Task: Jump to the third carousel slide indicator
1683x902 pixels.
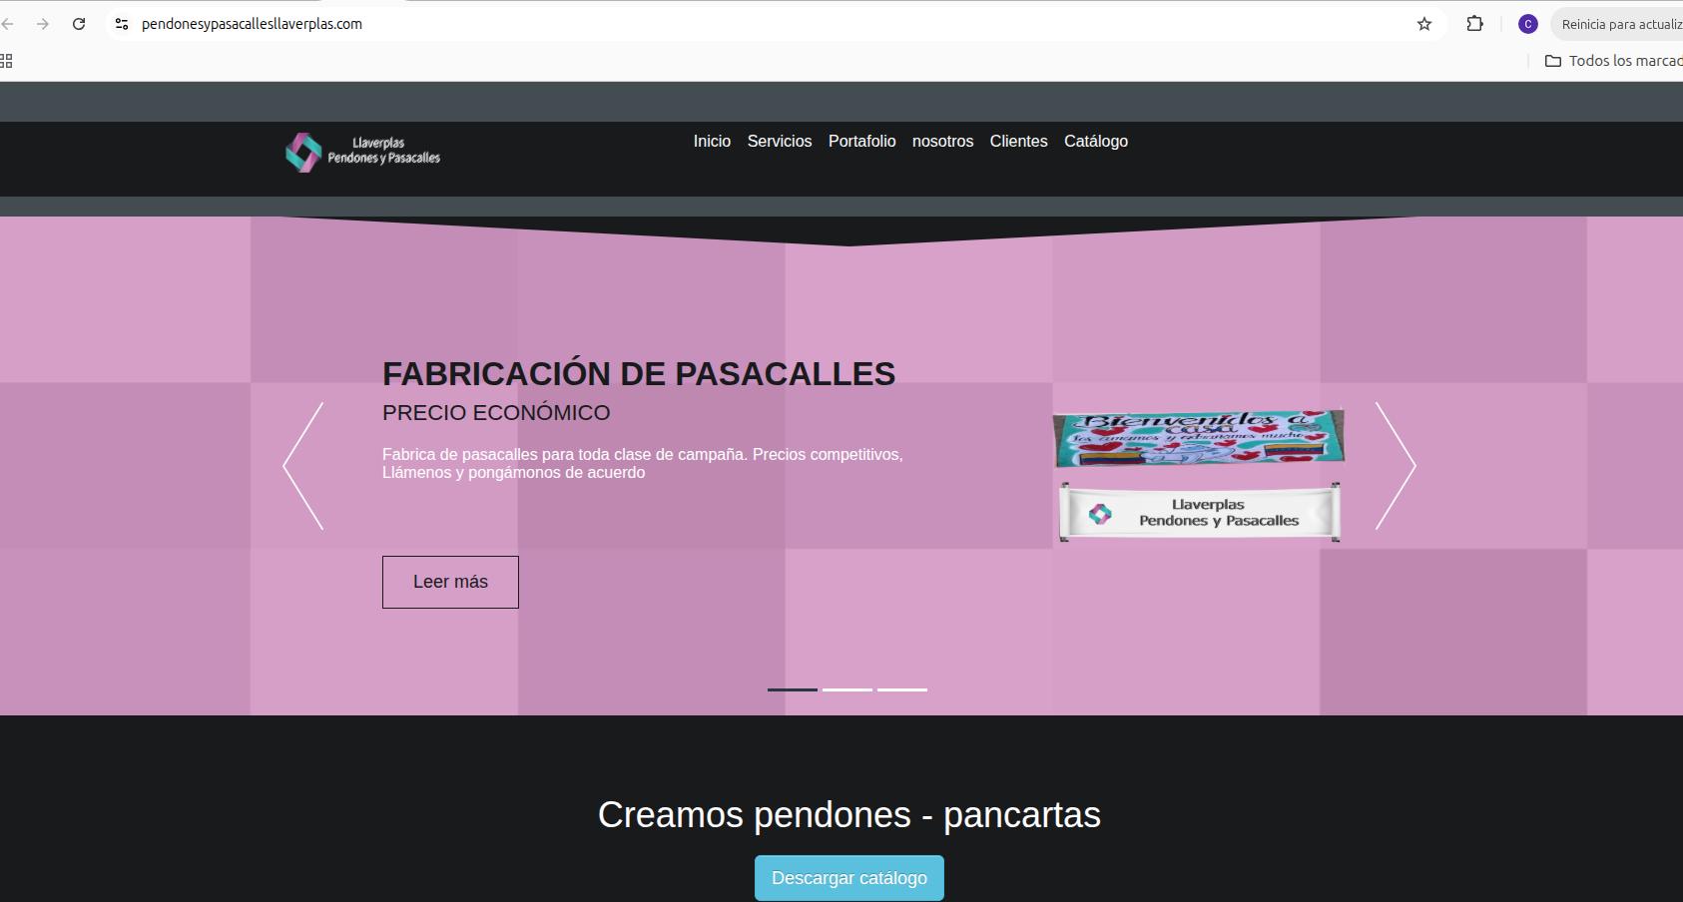Action: click(x=901, y=689)
